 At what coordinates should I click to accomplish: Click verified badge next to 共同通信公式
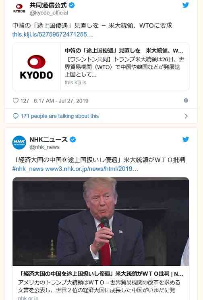click(72, 5)
